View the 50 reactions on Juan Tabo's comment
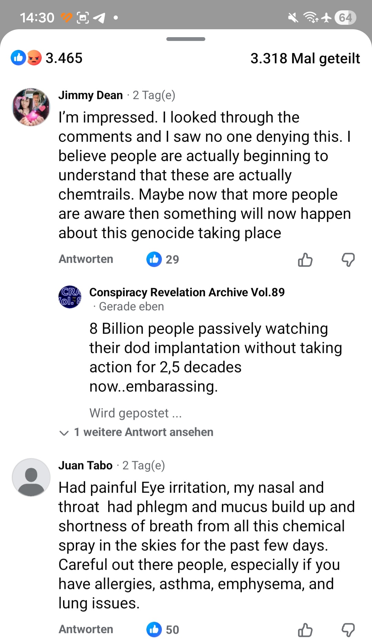The height and width of the screenshot is (641, 372). click(163, 630)
